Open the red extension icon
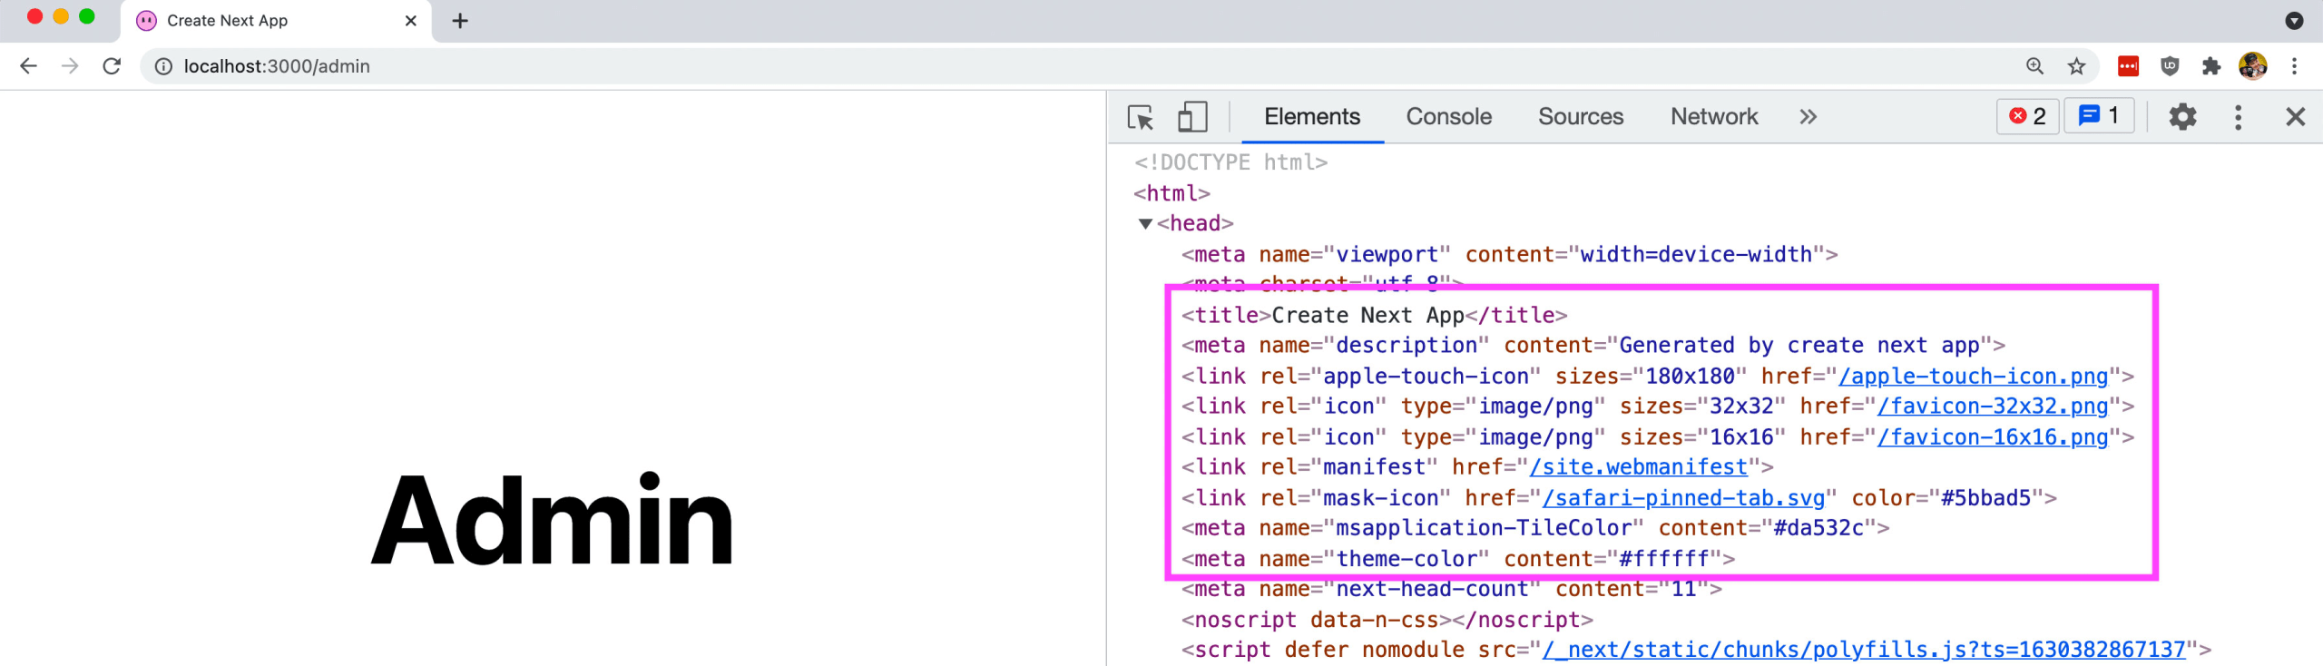The width and height of the screenshot is (2323, 666). point(2128,66)
